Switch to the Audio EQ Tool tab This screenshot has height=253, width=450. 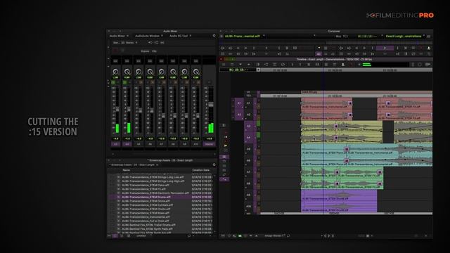coord(179,36)
